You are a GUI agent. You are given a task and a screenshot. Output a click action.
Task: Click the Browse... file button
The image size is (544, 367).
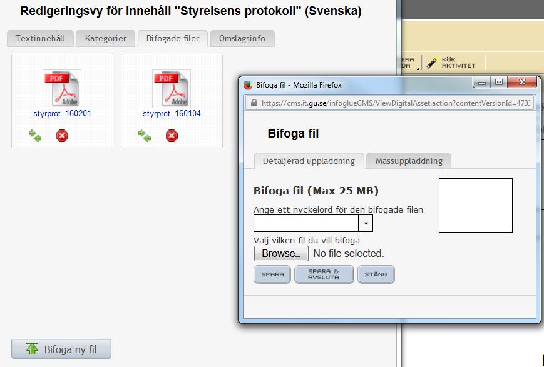point(281,254)
